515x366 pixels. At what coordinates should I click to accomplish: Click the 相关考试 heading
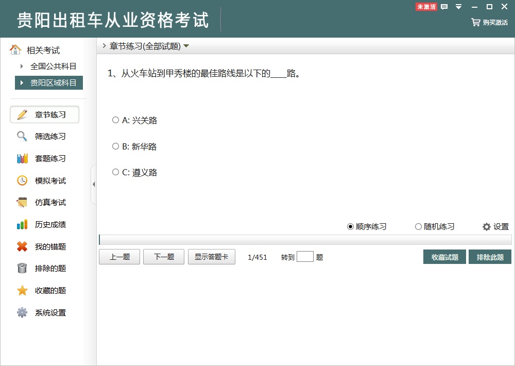pyautogui.click(x=43, y=51)
